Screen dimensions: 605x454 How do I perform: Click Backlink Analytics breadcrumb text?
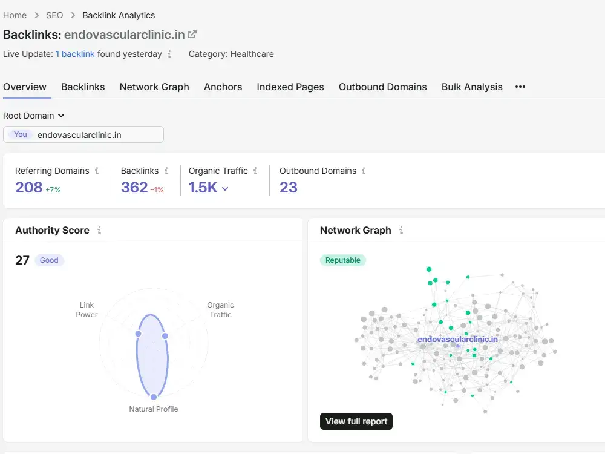pyautogui.click(x=119, y=15)
